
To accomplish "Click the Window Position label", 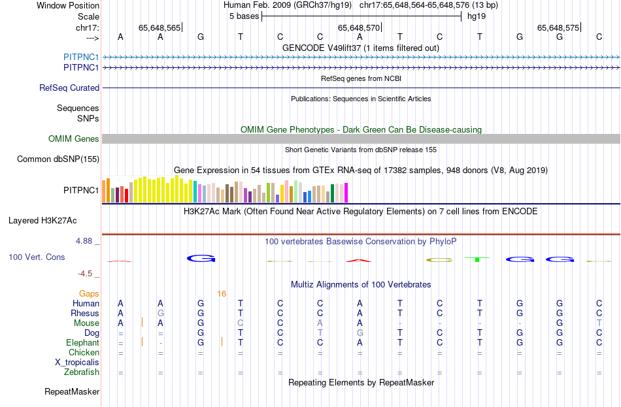I will [x=68, y=5].
